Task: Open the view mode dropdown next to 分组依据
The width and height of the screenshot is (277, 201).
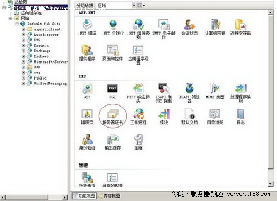Action: (x=141, y=6)
